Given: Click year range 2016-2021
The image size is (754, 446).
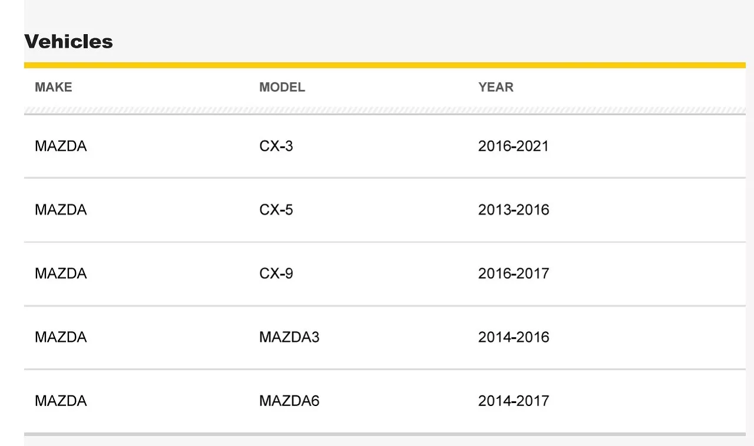Looking at the screenshot, I should coord(514,146).
